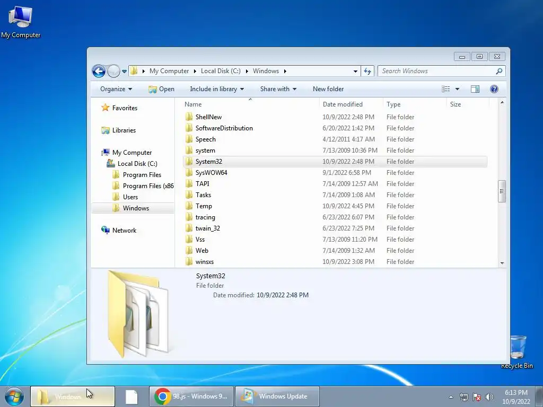Open Include in library menu
Screen dimensions: 543x407
coord(217,89)
